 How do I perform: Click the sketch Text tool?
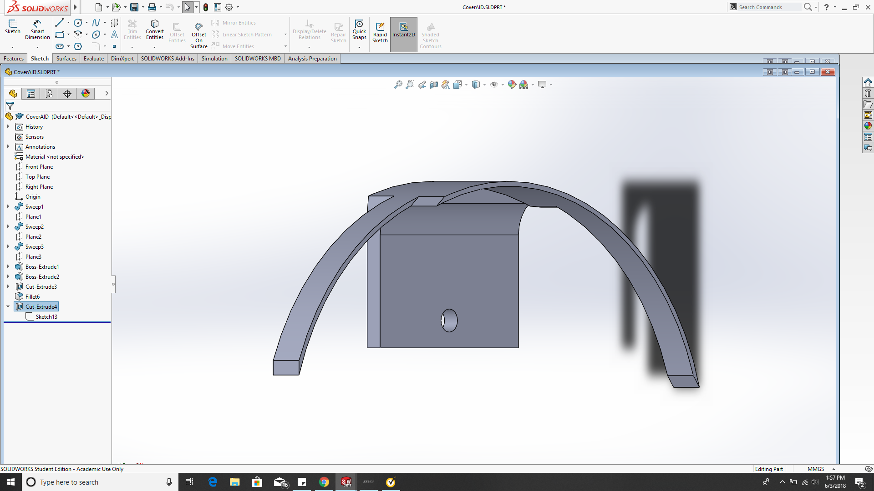pos(114,35)
